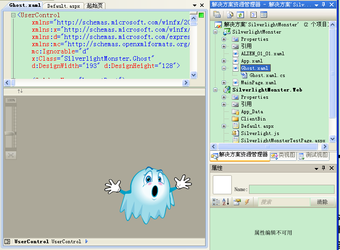Select MainPage.xaml in Solution Explorer
This screenshot has width=340, height=250.
pos(259,82)
